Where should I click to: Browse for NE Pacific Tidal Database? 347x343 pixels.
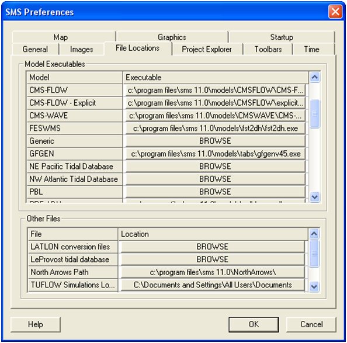(216, 167)
